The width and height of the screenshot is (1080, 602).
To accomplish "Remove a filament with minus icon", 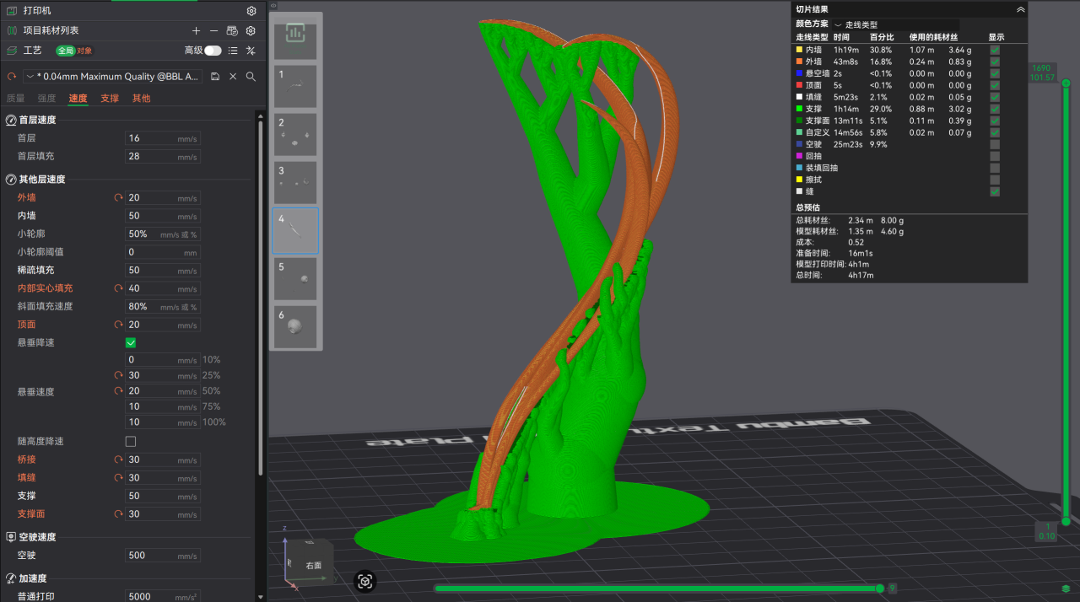I will pos(213,30).
